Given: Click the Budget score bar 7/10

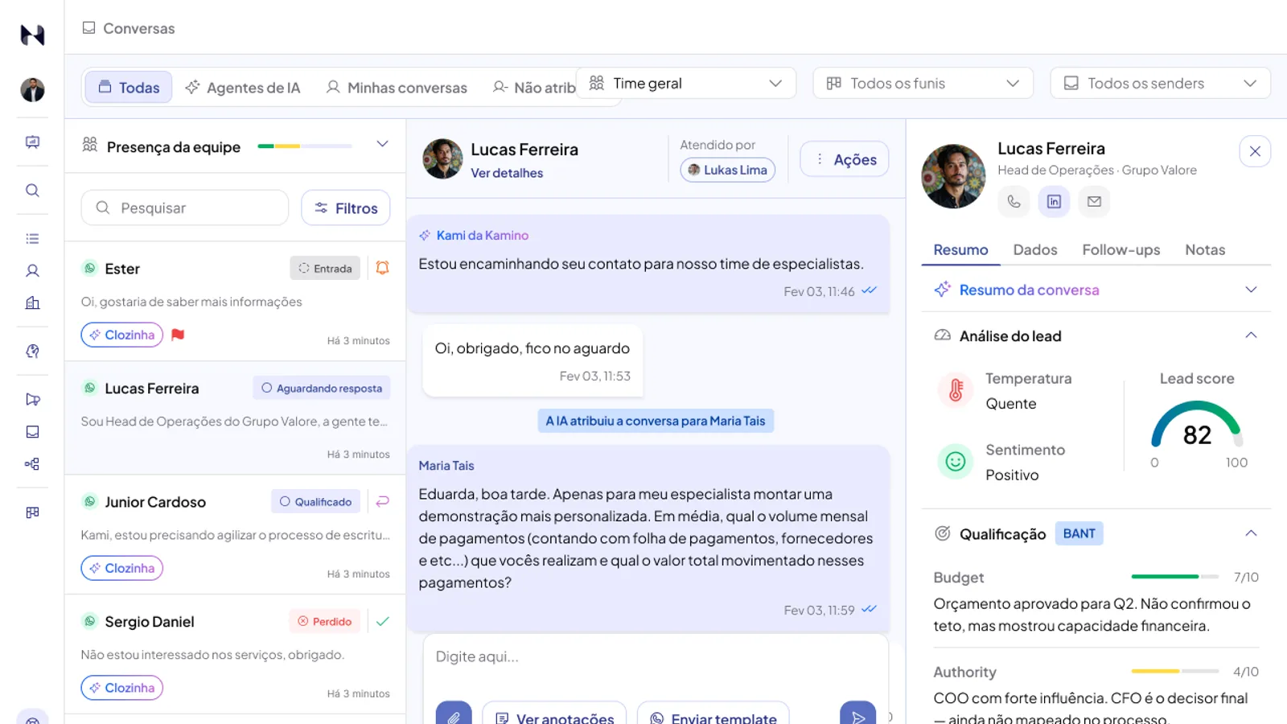Looking at the screenshot, I should point(1175,577).
